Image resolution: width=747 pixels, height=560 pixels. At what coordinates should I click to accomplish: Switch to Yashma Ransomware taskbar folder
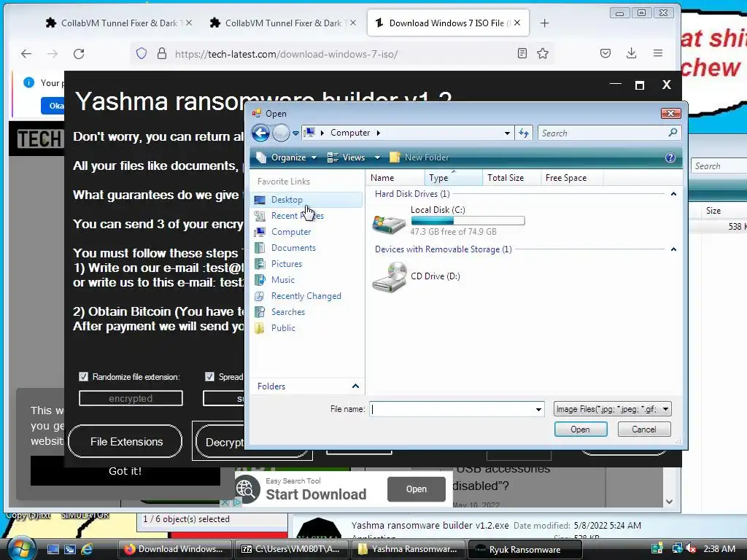(409, 549)
